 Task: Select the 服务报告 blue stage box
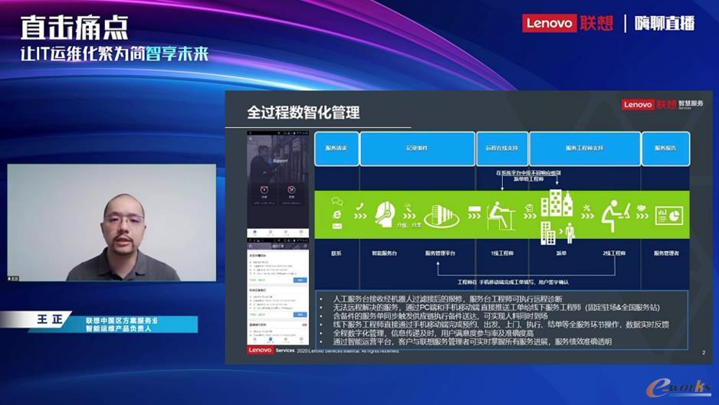(x=665, y=149)
